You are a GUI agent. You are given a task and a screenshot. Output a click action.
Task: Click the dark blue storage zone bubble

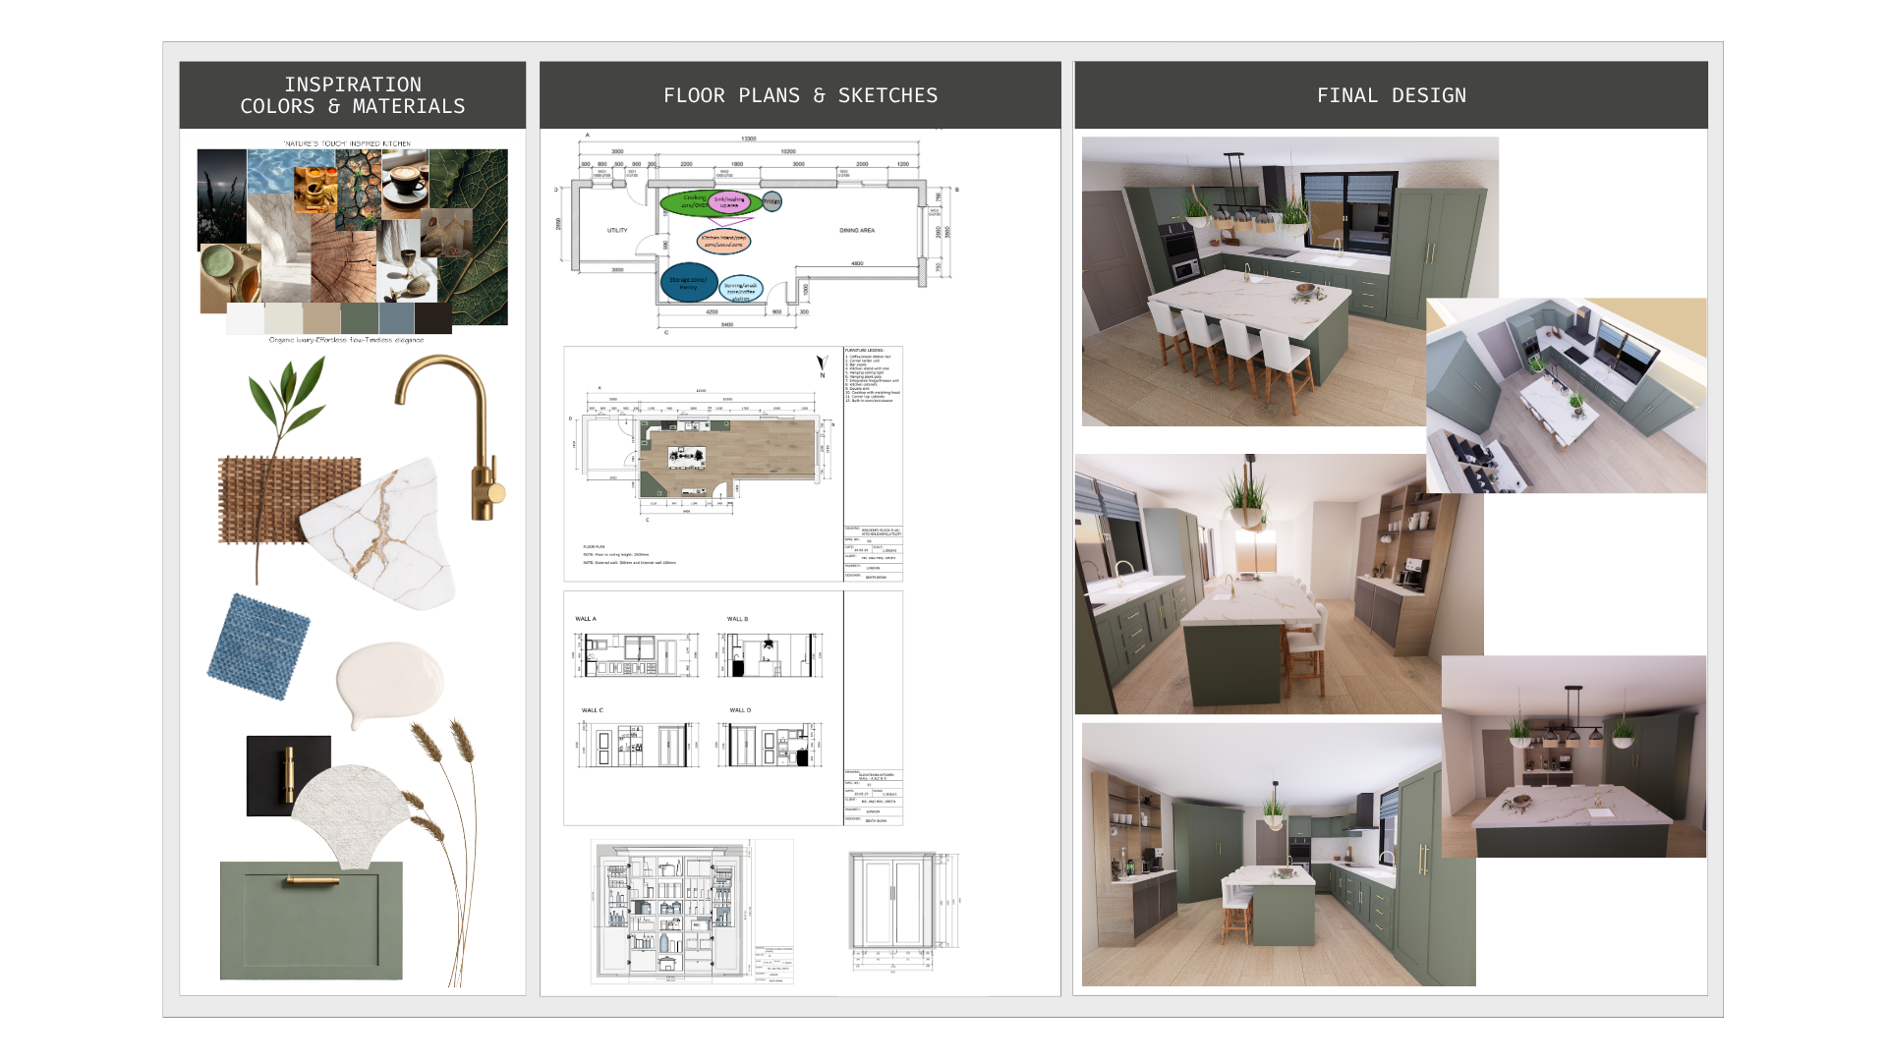coord(689,282)
